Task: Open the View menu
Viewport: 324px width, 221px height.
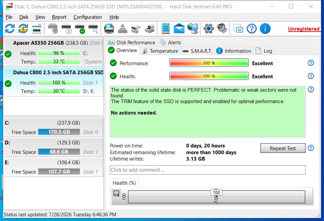Action: pyautogui.click(x=40, y=17)
